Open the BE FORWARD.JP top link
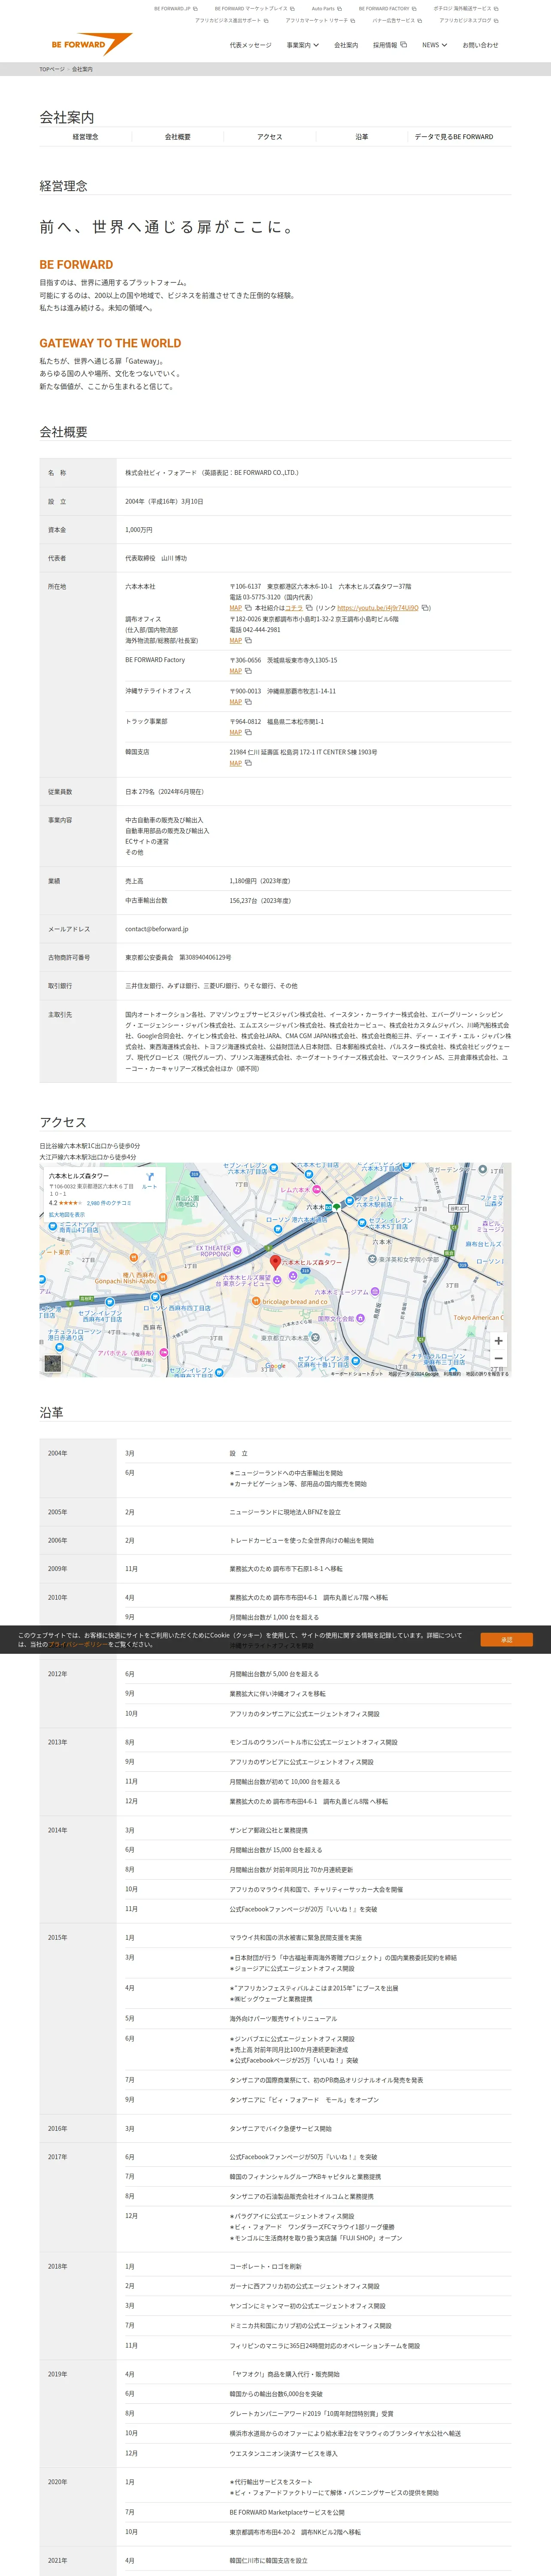This screenshot has width=551, height=2576. tap(172, 8)
